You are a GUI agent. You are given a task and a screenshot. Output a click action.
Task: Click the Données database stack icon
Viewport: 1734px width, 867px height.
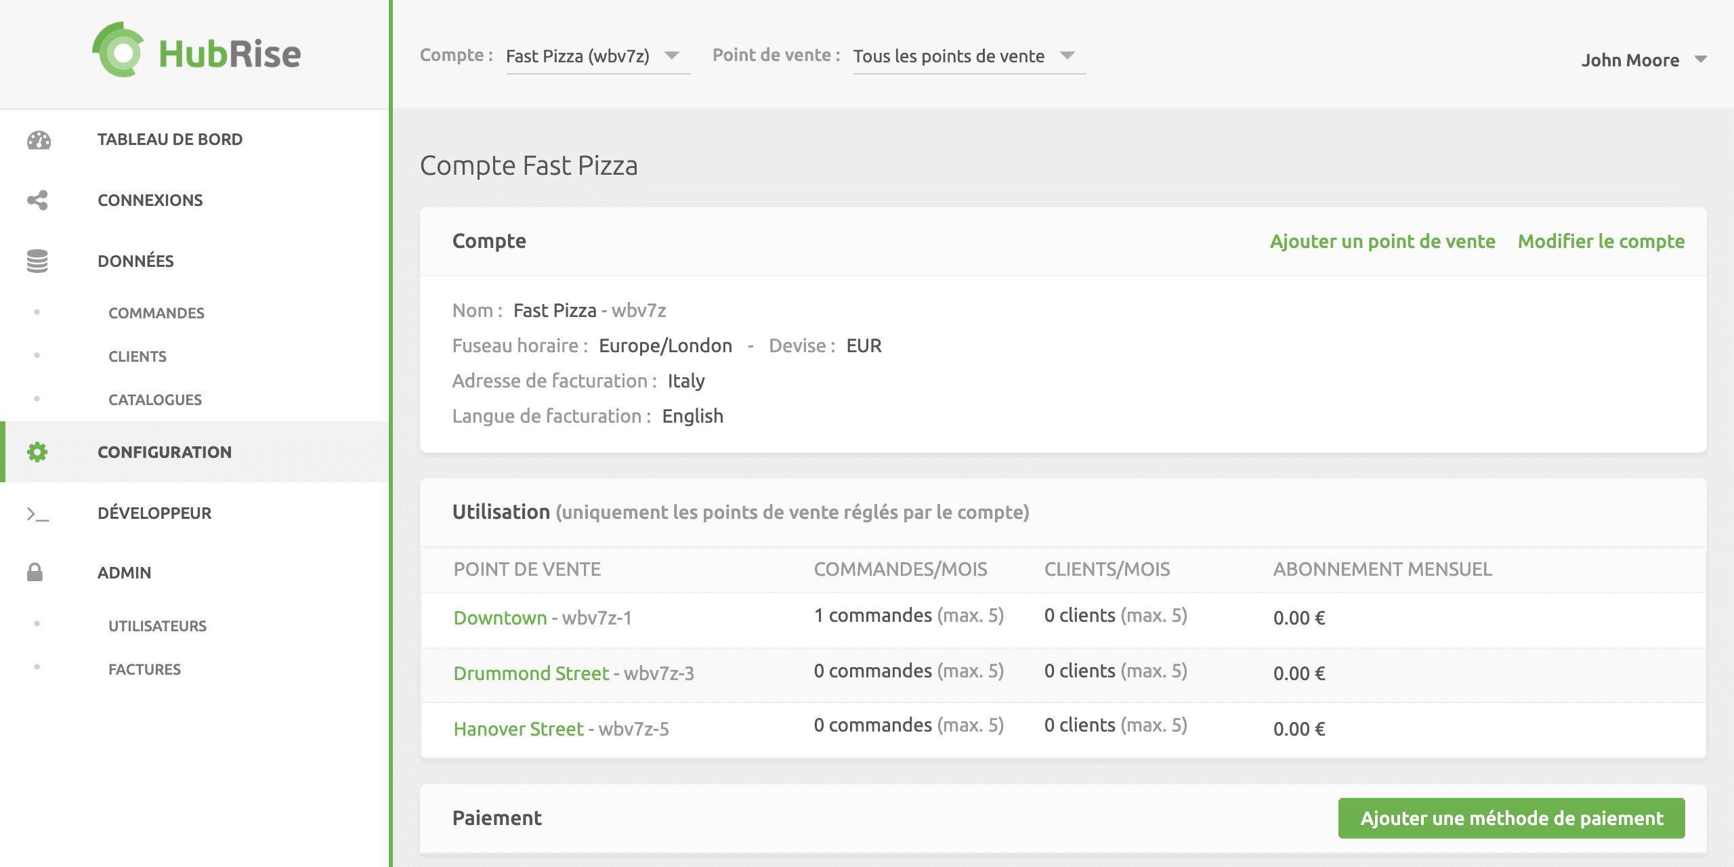click(37, 261)
